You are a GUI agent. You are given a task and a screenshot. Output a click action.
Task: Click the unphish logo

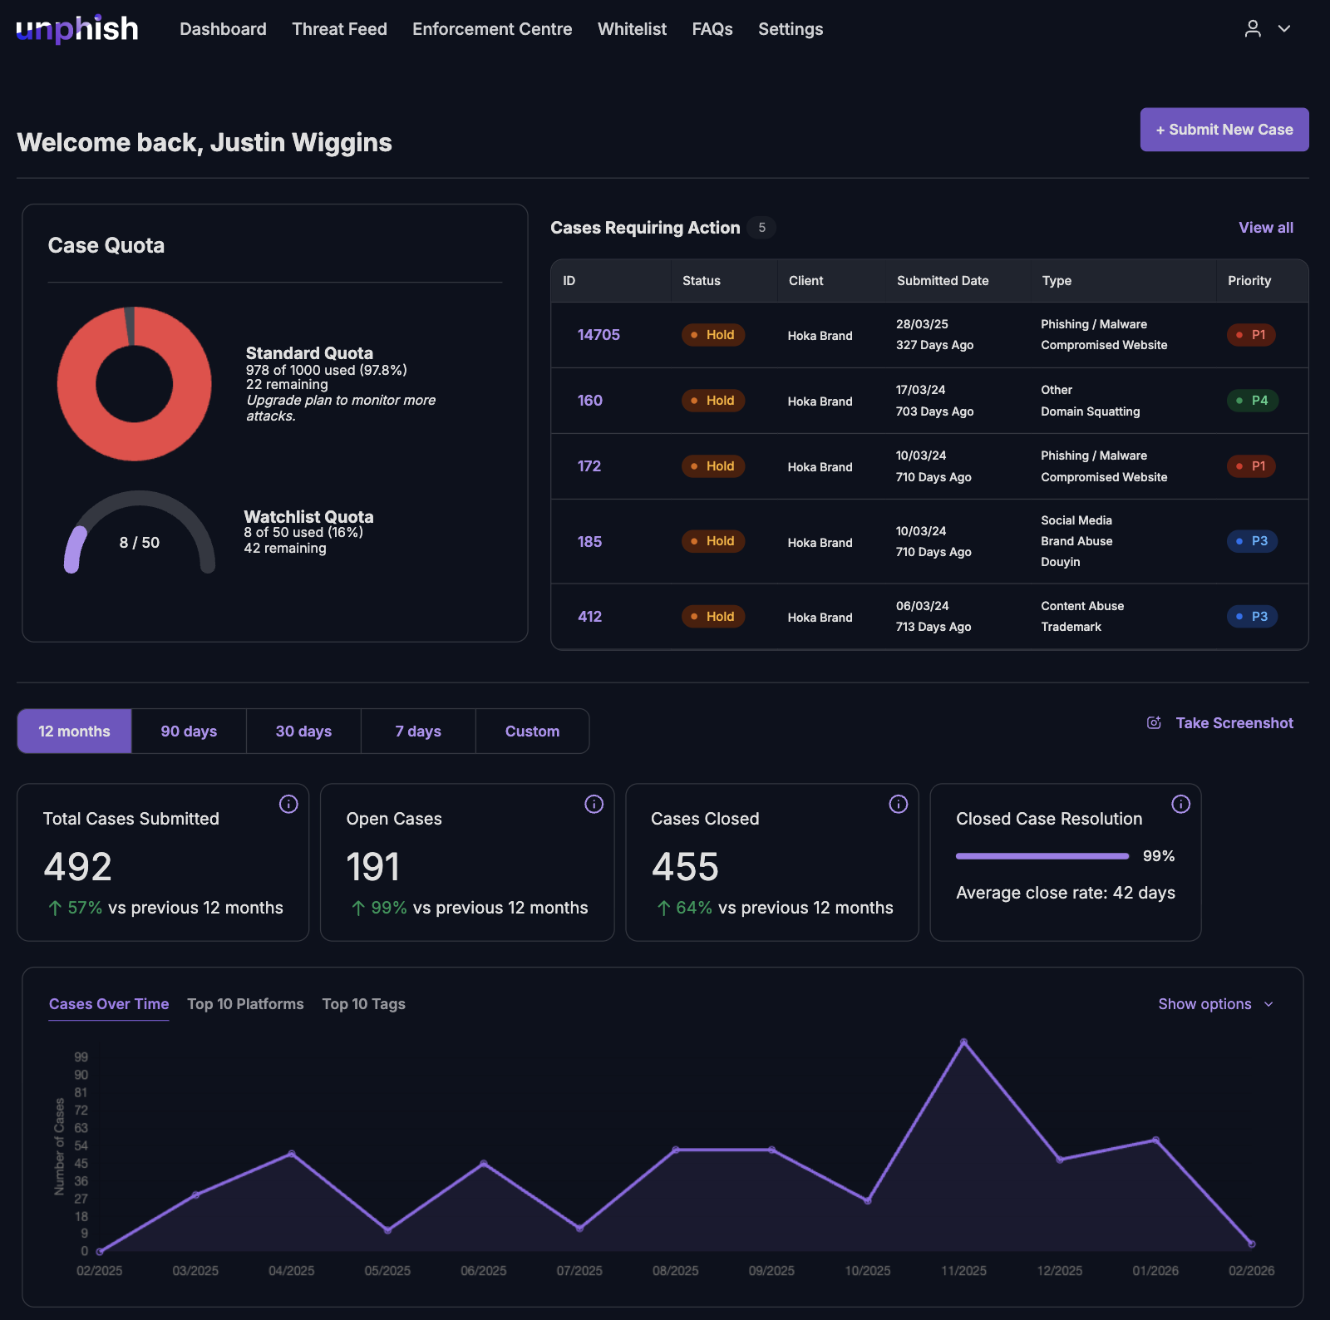pos(76,28)
